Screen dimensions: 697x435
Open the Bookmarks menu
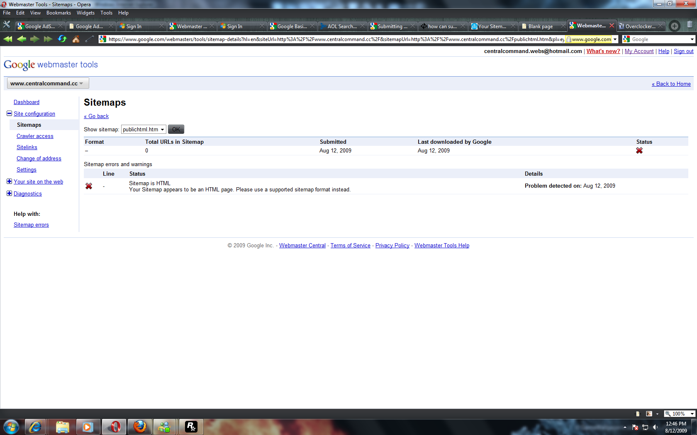(x=58, y=13)
